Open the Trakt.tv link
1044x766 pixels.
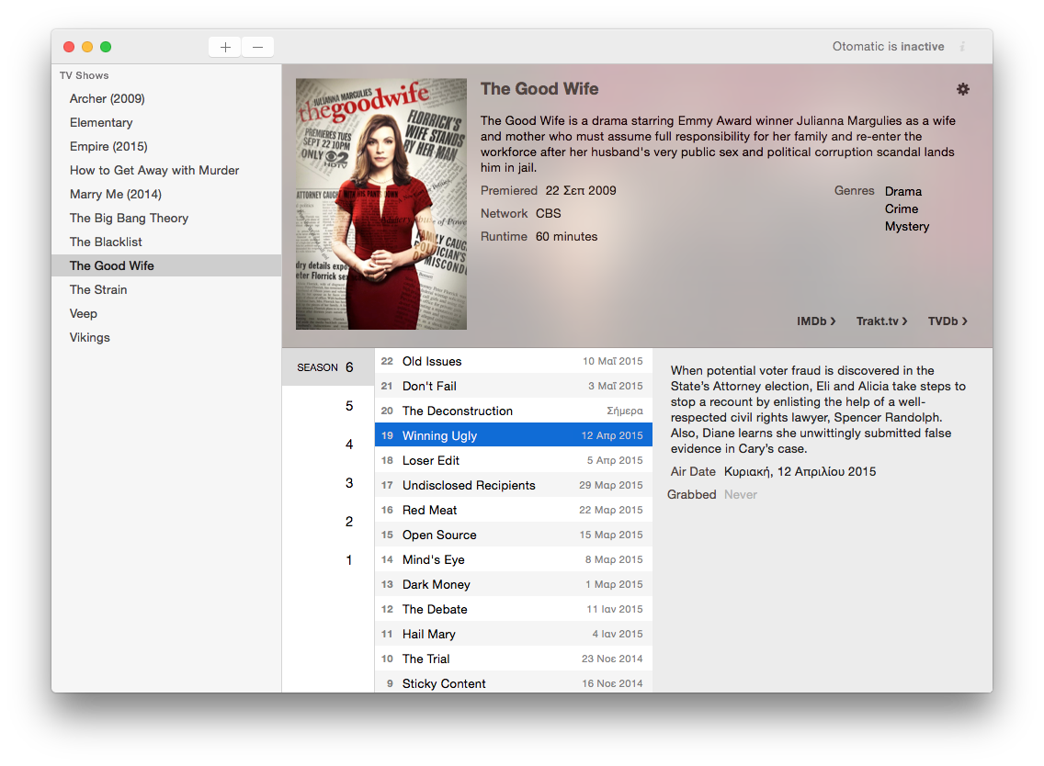881,321
